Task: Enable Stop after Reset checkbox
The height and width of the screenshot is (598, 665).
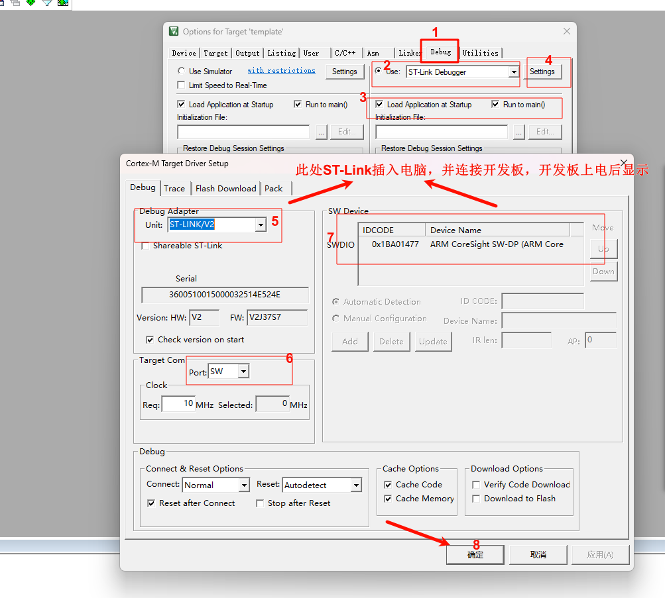Action: coord(260,503)
